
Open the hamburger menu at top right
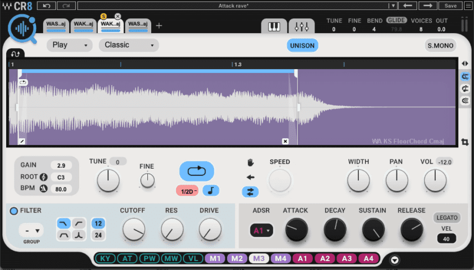point(468,6)
